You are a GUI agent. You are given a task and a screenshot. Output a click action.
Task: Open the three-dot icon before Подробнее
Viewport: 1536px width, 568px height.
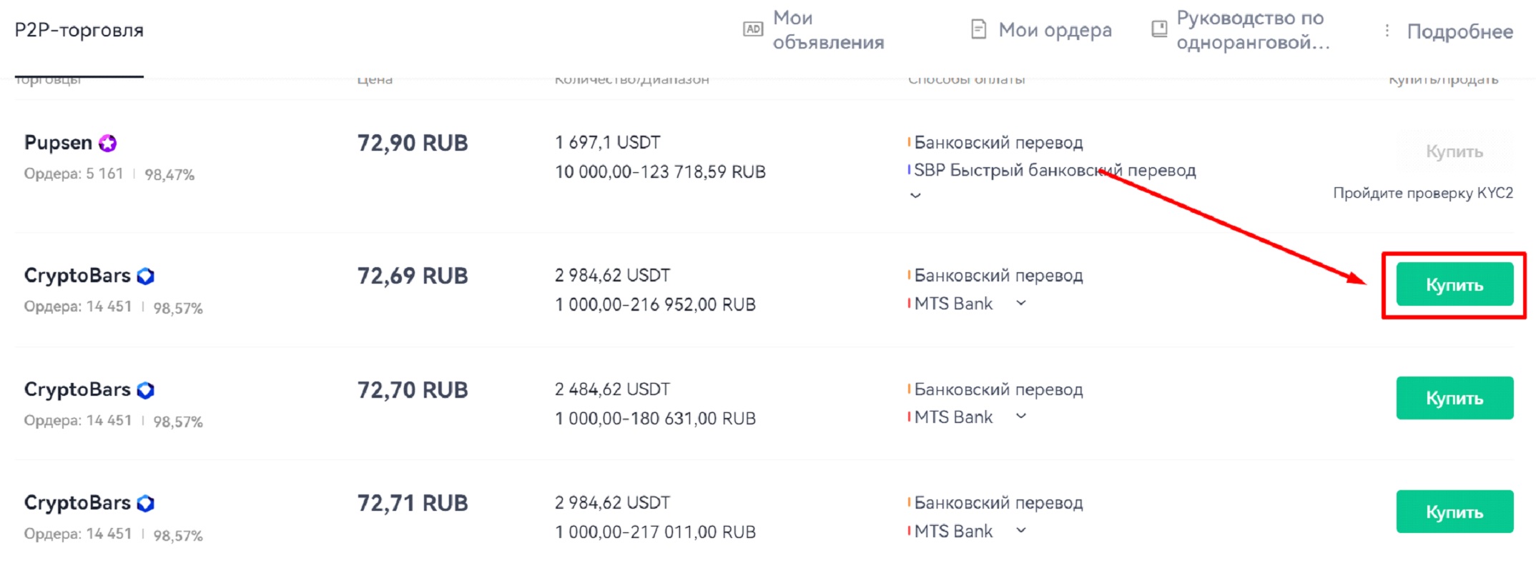pos(1386,30)
